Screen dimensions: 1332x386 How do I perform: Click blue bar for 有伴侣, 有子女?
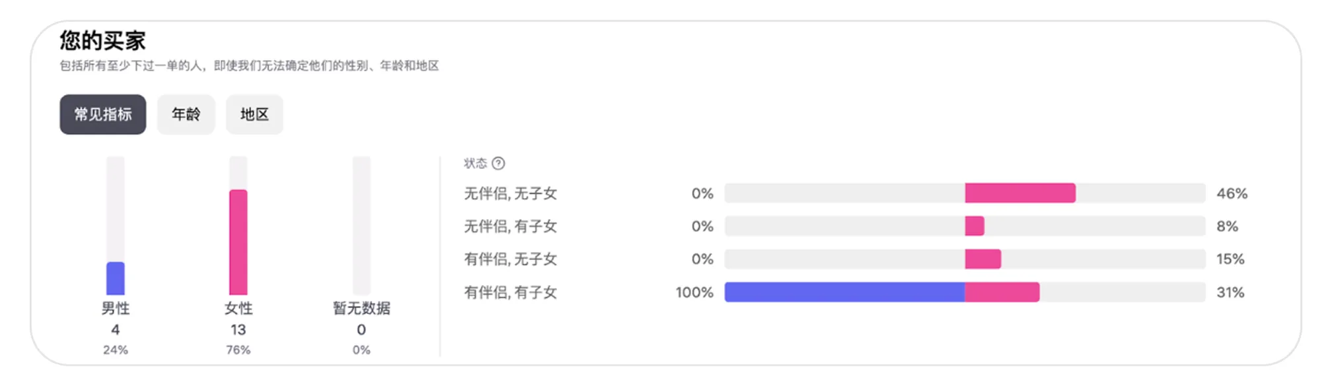click(844, 292)
